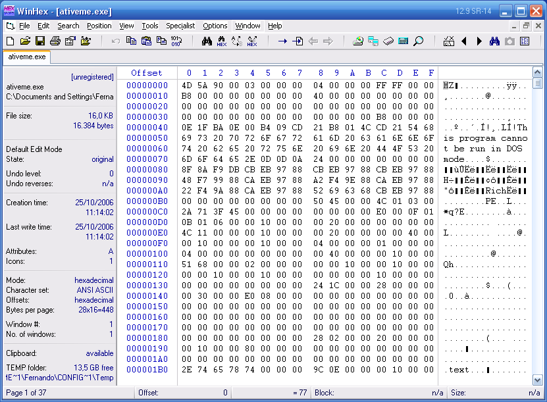Open the RAM editor via the memory chip icon
The height and width of the screenshot is (402, 547).
[388, 41]
